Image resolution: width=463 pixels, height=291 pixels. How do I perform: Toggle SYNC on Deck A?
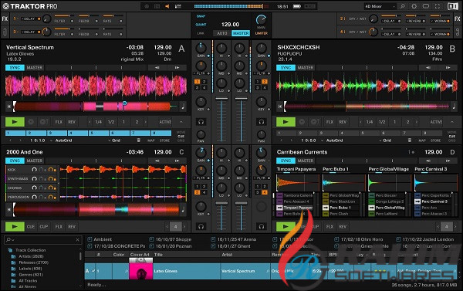click(x=15, y=68)
